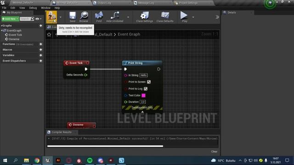294x165 pixels.
Task: Open Class Settings
Action: 144,17
